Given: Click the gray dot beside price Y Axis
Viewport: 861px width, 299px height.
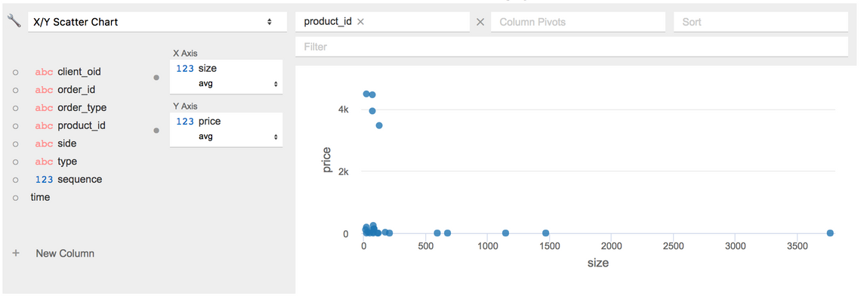Looking at the screenshot, I should click(x=156, y=131).
